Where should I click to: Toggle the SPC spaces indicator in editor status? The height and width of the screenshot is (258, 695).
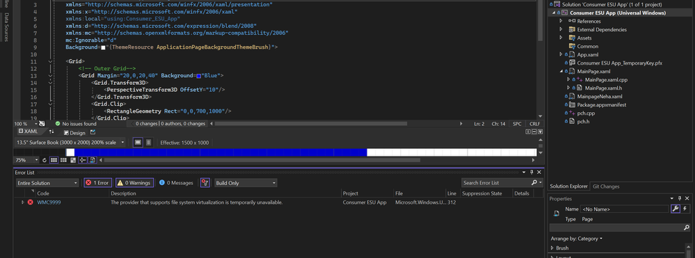[x=518, y=124]
